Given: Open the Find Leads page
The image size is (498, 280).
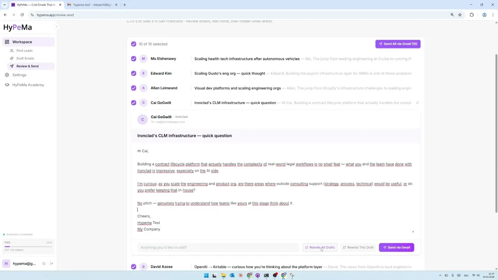Looking at the screenshot, I should [24, 51].
